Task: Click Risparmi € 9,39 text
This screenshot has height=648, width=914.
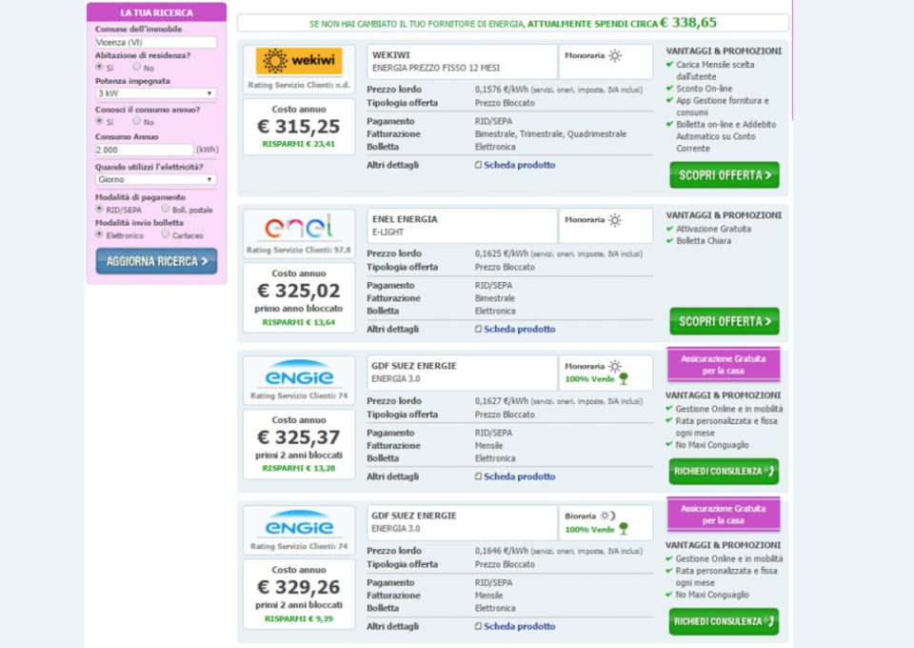Action: coord(298,618)
